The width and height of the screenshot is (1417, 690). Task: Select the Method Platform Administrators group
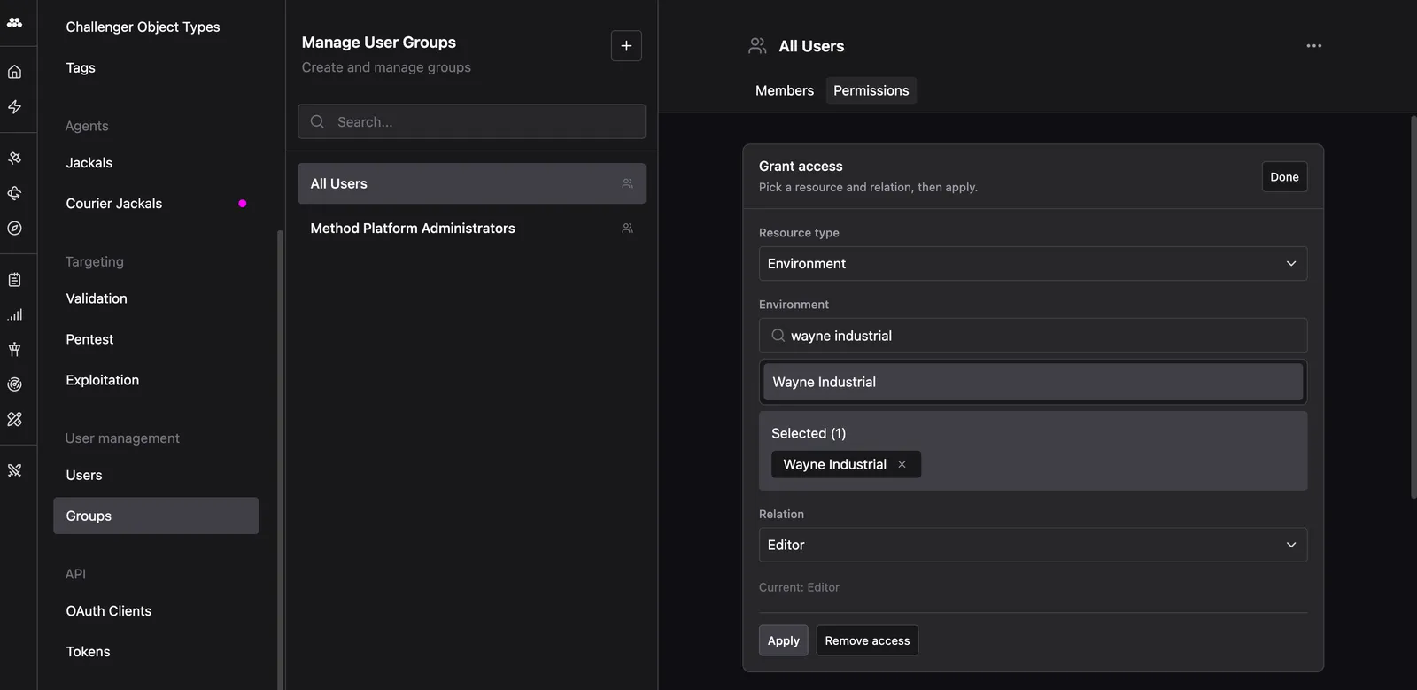click(471, 229)
